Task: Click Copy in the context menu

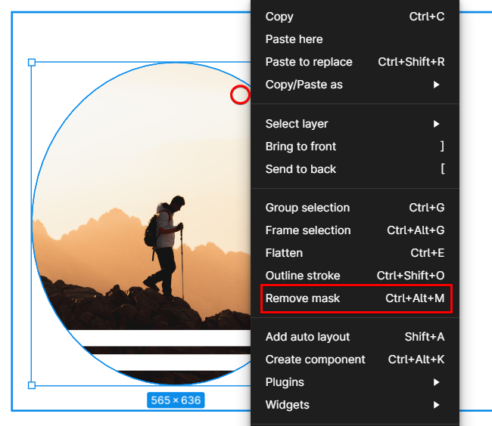Action: [x=279, y=17]
